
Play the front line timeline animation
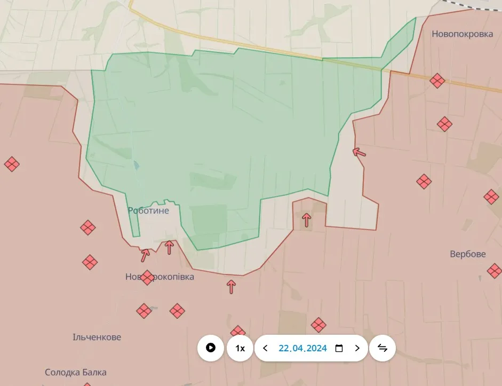click(x=211, y=348)
